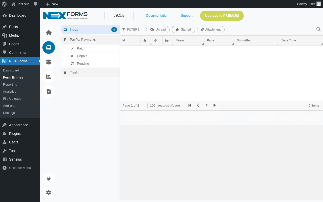Sort entries by Id column
This screenshot has height=202, width=323.
(130, 40)
